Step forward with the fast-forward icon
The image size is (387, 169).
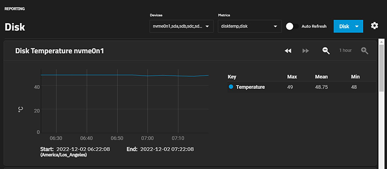[306, 51]
